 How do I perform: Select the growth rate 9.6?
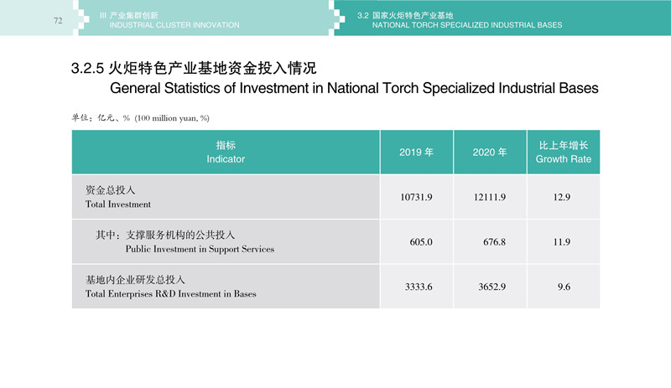pos(564,287)
